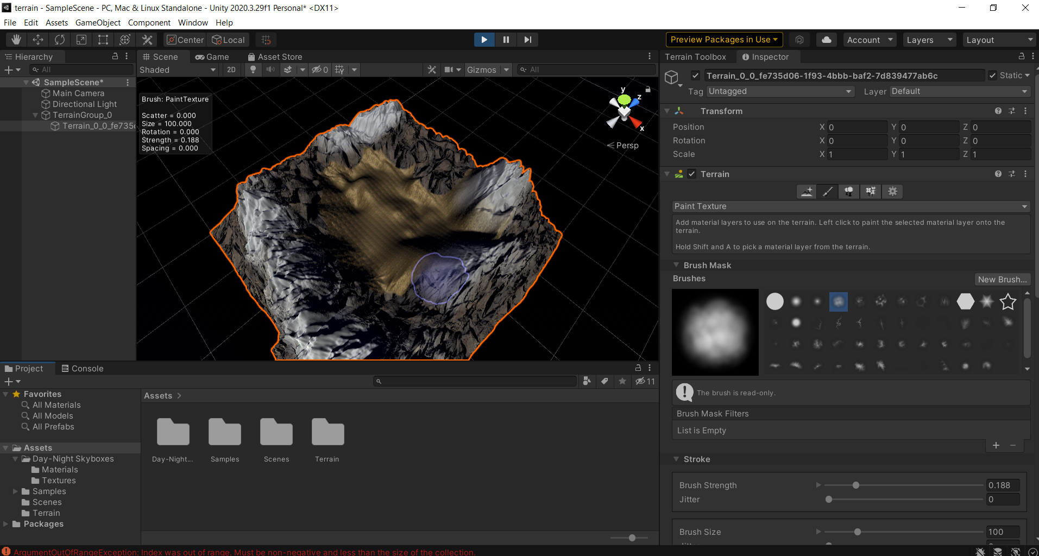Select the Rect transform tool
Screen dimensions: 1039x556
tap(103, 40)
